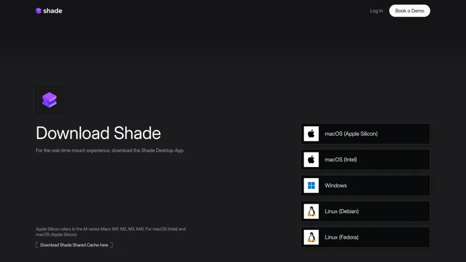Image resolution: width=466 pixels, height=262 pixels.
Task: Download macOS (Apple Silicon) version
Action: pyautogui.click(x=365, y=134)
